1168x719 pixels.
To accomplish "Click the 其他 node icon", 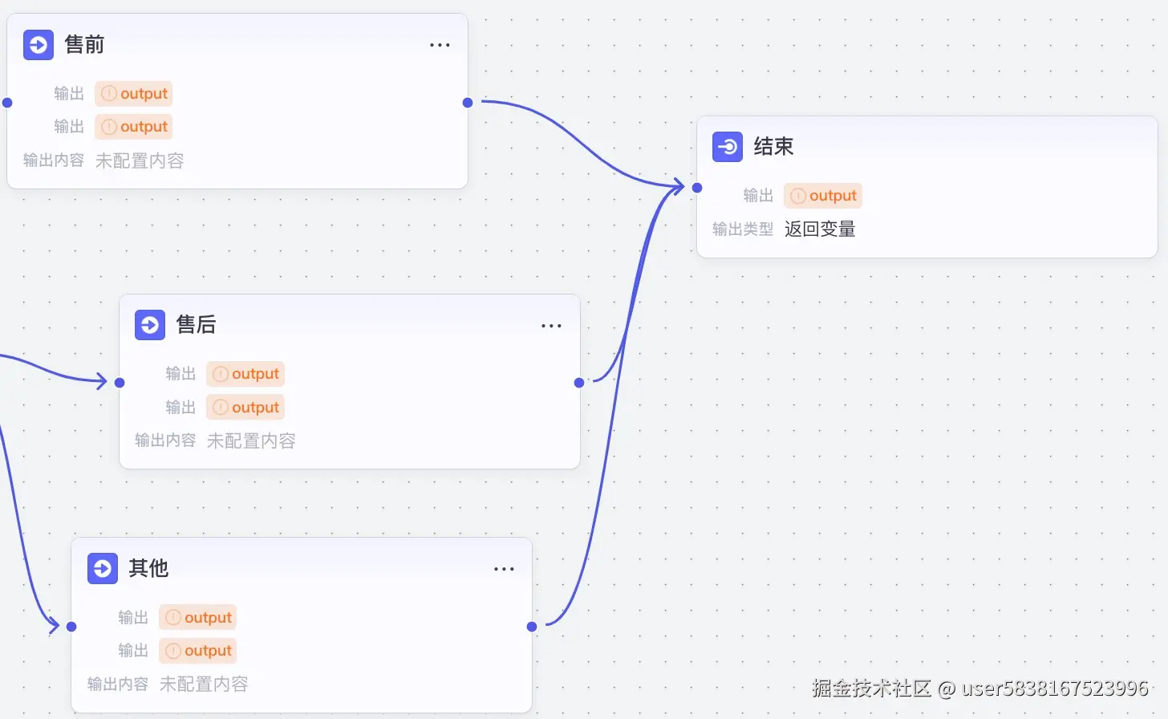I will pos(103,568).
